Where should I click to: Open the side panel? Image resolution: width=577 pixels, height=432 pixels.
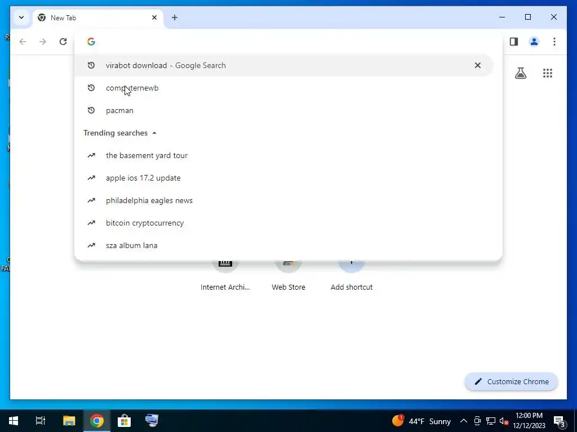(x=514, y=42)
